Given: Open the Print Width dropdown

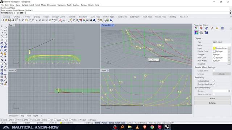Looking at the screenshot, I should (229, 61).
